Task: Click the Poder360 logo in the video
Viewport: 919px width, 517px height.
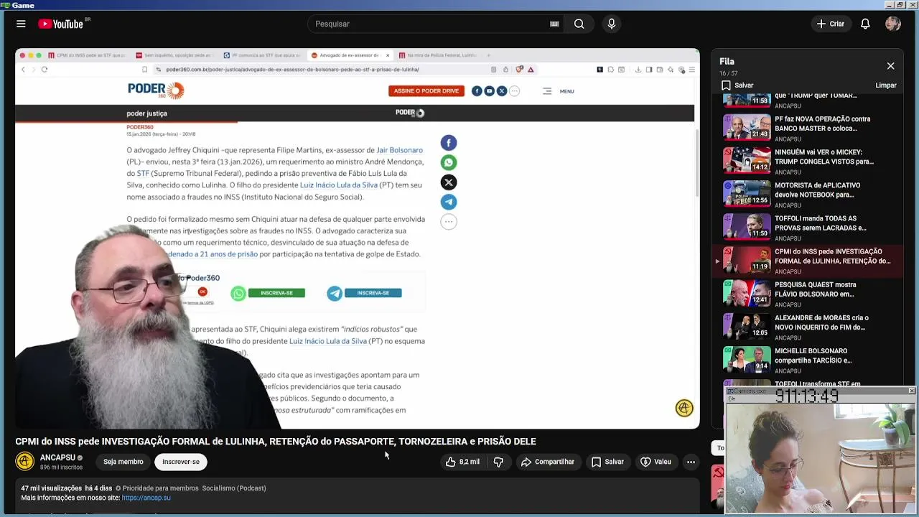Action: [x=156, y=90]
